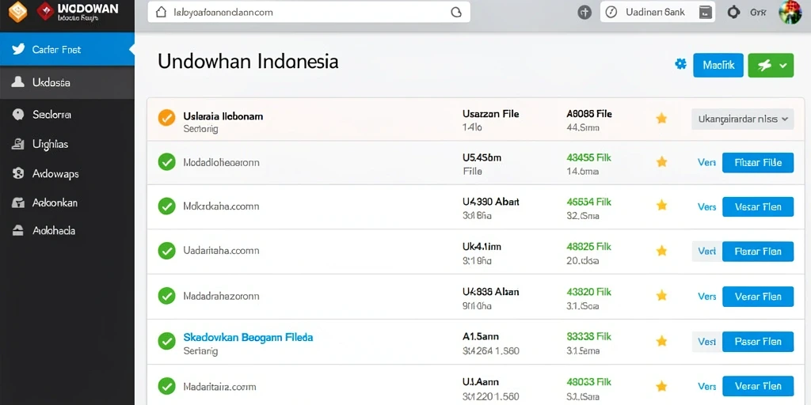Click the 43455 Filk value

pos(588,157)
